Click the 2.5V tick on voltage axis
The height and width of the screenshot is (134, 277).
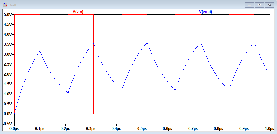[x=7, y=64]
